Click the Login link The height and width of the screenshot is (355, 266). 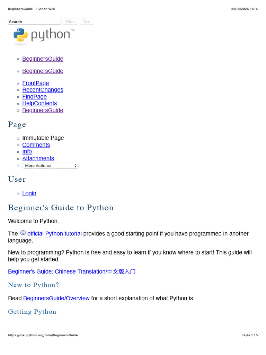29,193
